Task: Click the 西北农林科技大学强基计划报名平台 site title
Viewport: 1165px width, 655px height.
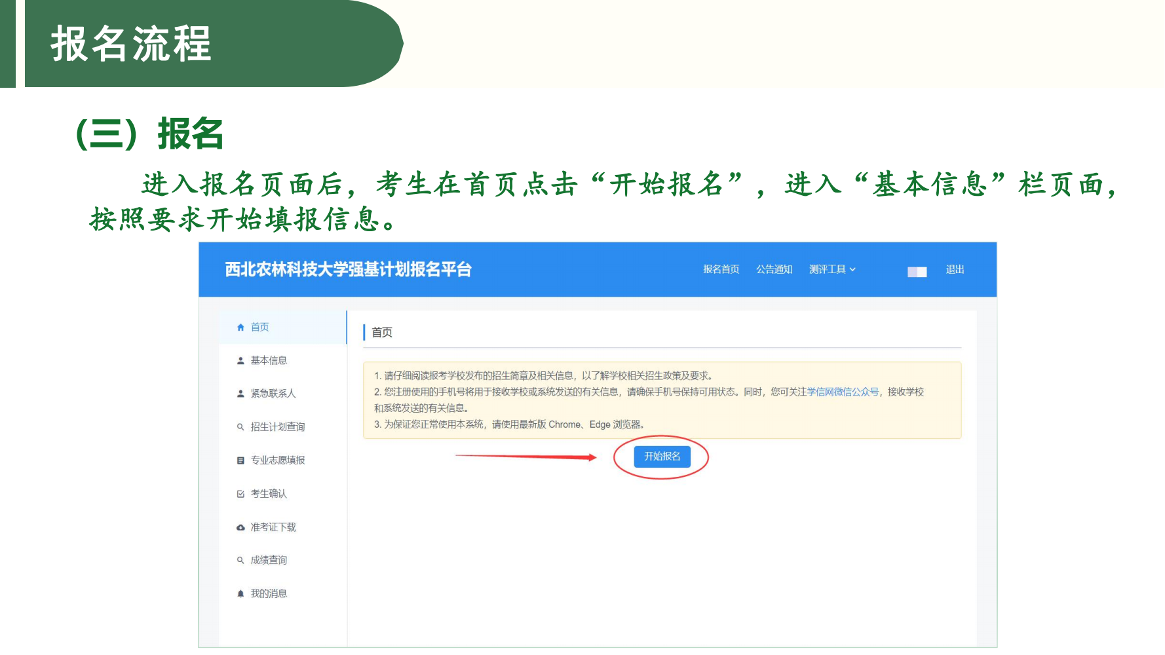Action: pos(348,269)
